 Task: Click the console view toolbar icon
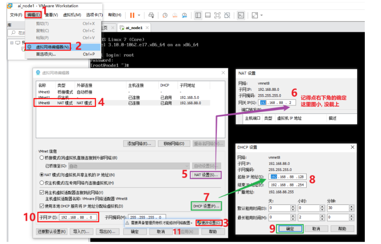pos(241,15)
